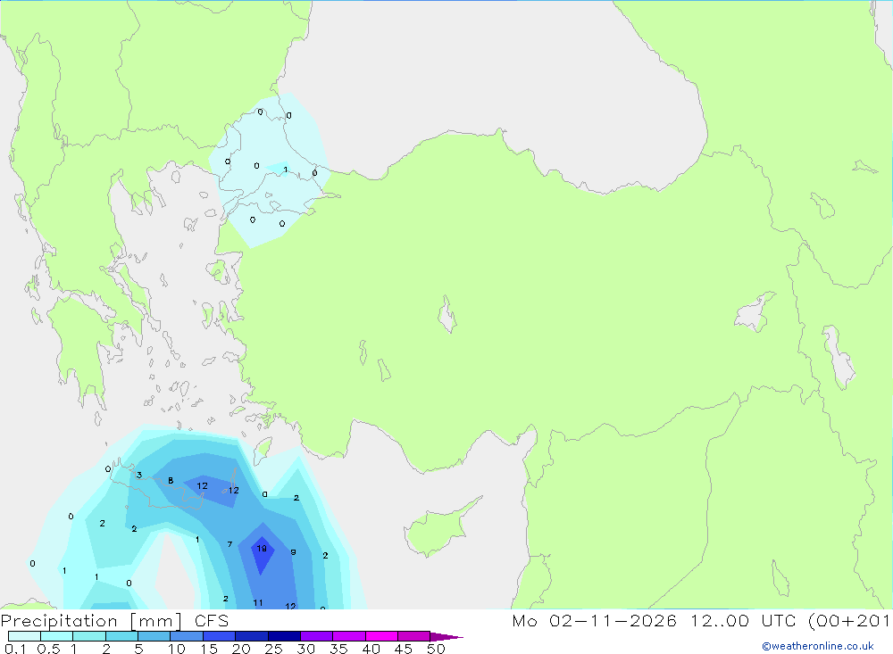This screenshot has width=893, height=654.
Task: Click the '35' legend scale label
Action: [338, 649]
